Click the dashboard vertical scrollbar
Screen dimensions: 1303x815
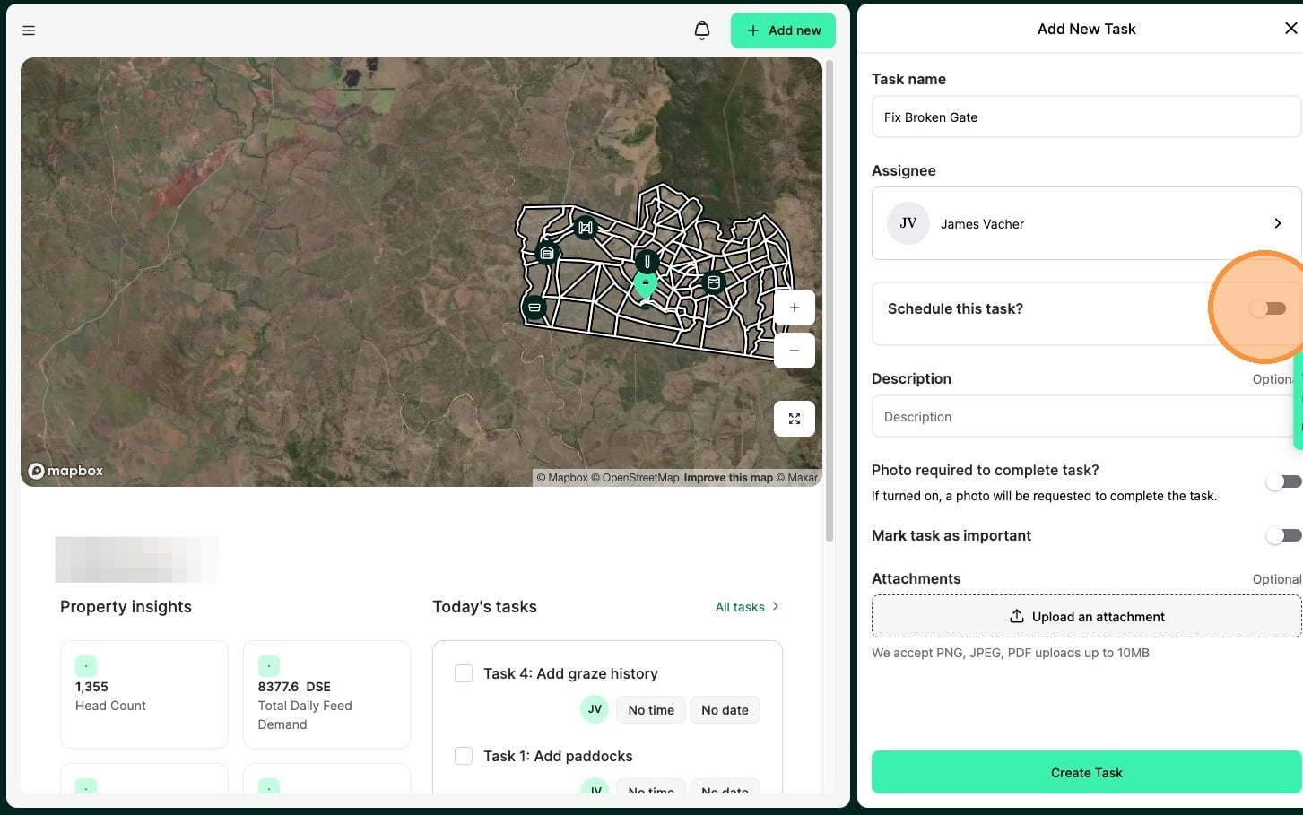830,300
